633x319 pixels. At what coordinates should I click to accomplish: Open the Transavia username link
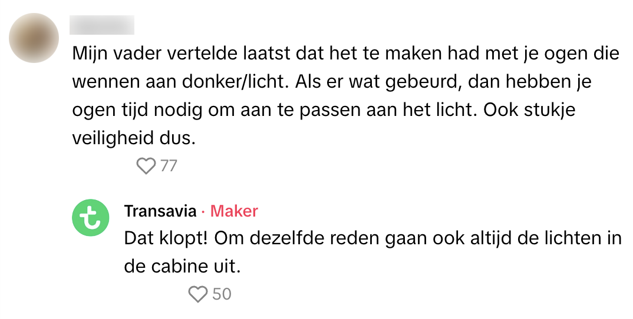[160, 211]
